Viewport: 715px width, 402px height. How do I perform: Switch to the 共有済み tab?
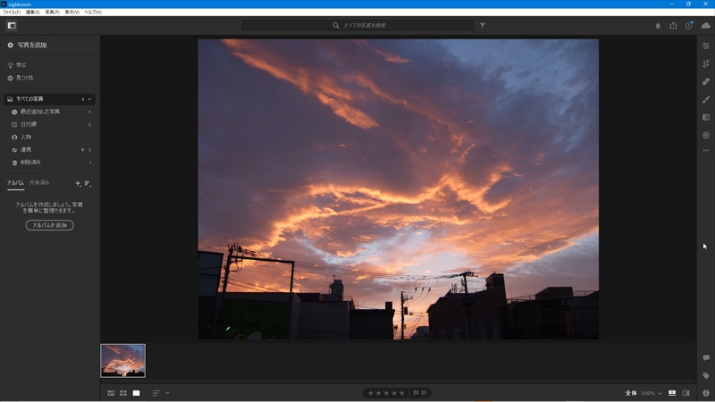point(39,183)
